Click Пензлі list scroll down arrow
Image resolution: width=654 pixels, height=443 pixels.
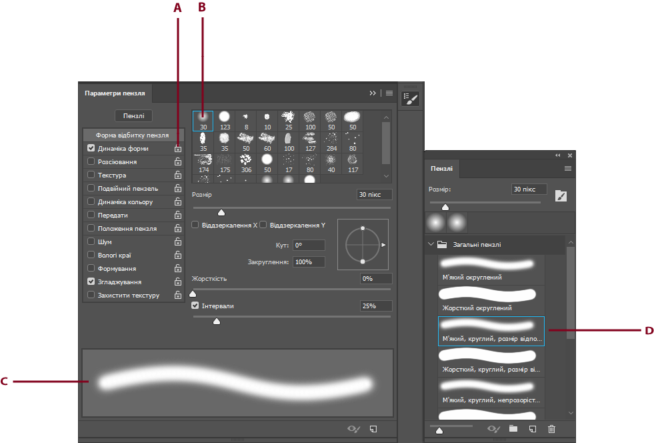[x=571, y=413]
